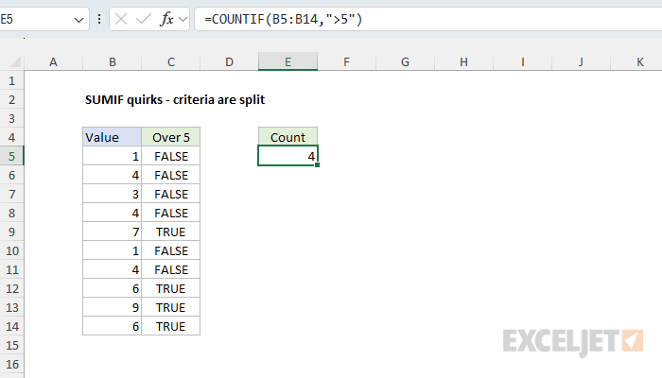This screenshot has height=378, width=662.
Task: Select cell C5 showing FALSE
Action: click(171, 156)
